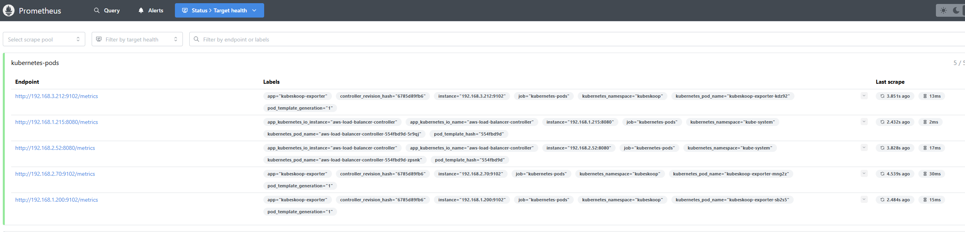The height and width of the screenshot is (232, 965).
Task: Open the Filter by target health dropdown
Action: tap(137, 39)
